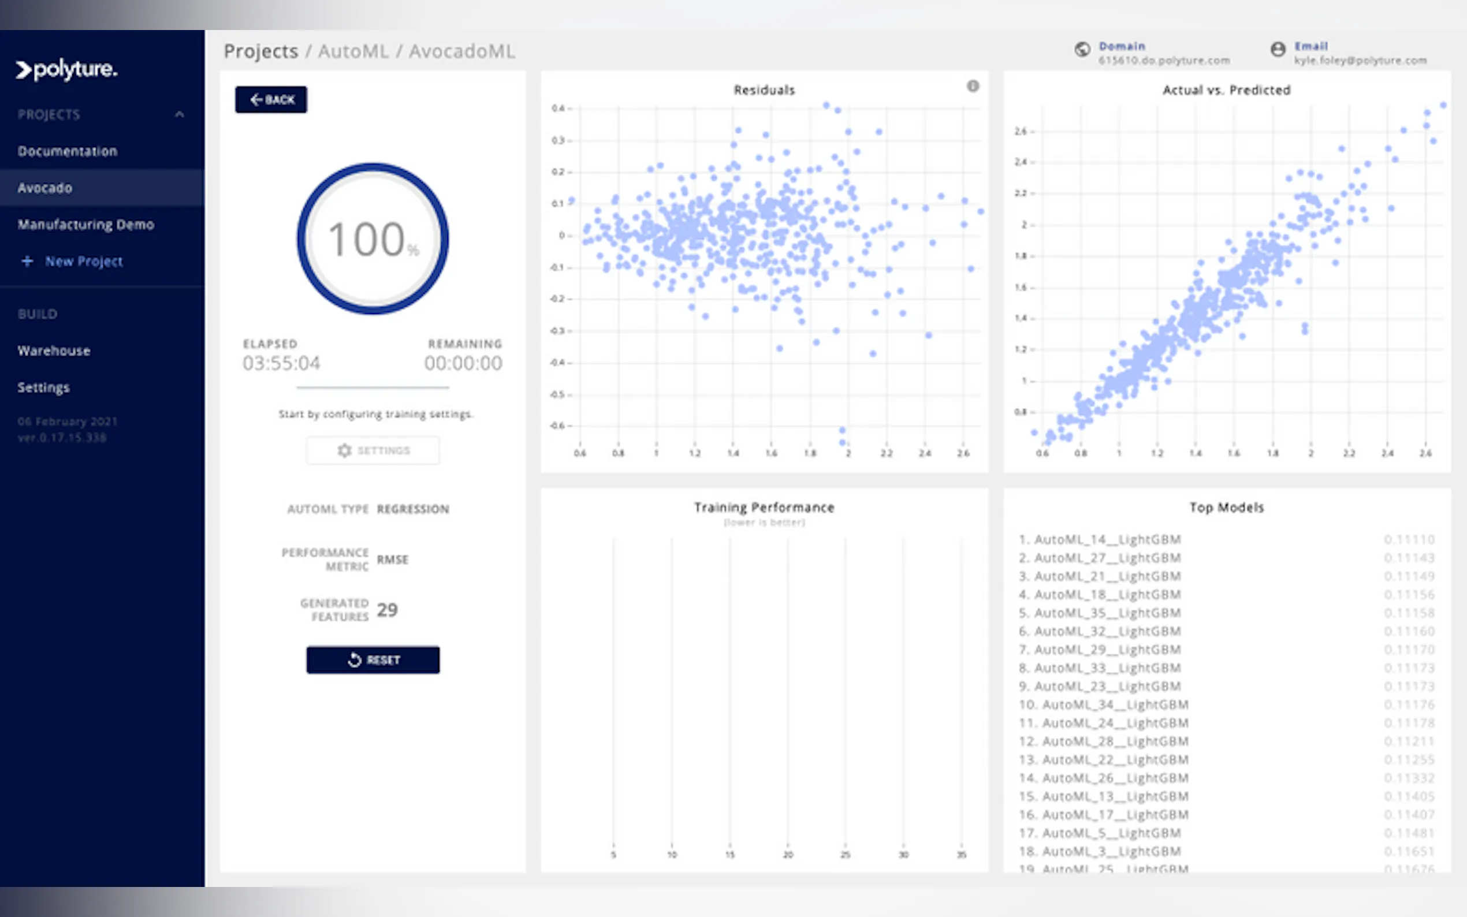Screen dimensions: 1467x917
Task: Click the plus icon for New Project
Action: 27,262
